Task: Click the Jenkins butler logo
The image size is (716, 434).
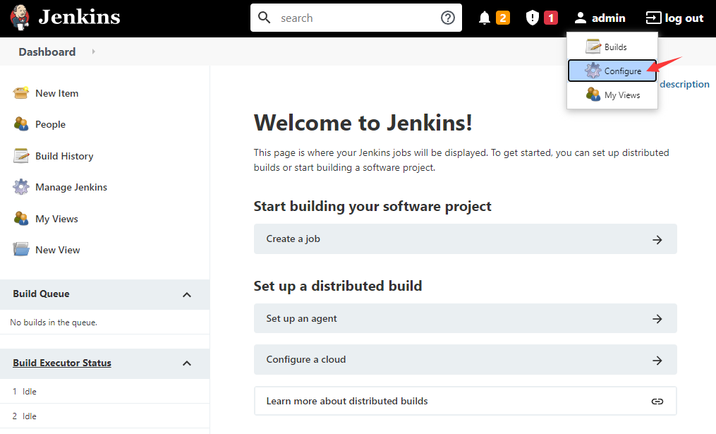Action: tap(19, 17)
